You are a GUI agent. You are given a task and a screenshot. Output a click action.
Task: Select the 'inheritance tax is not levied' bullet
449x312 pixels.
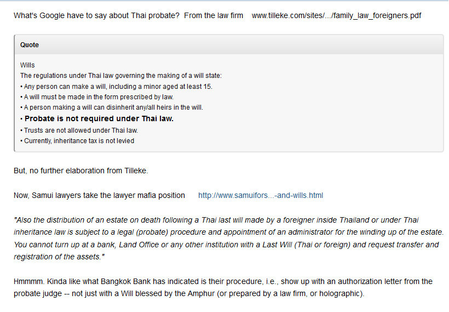coord(77,141)
